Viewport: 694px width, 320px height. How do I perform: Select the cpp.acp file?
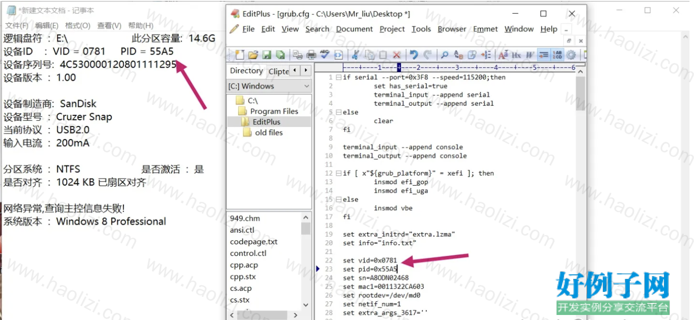[244, 265]
